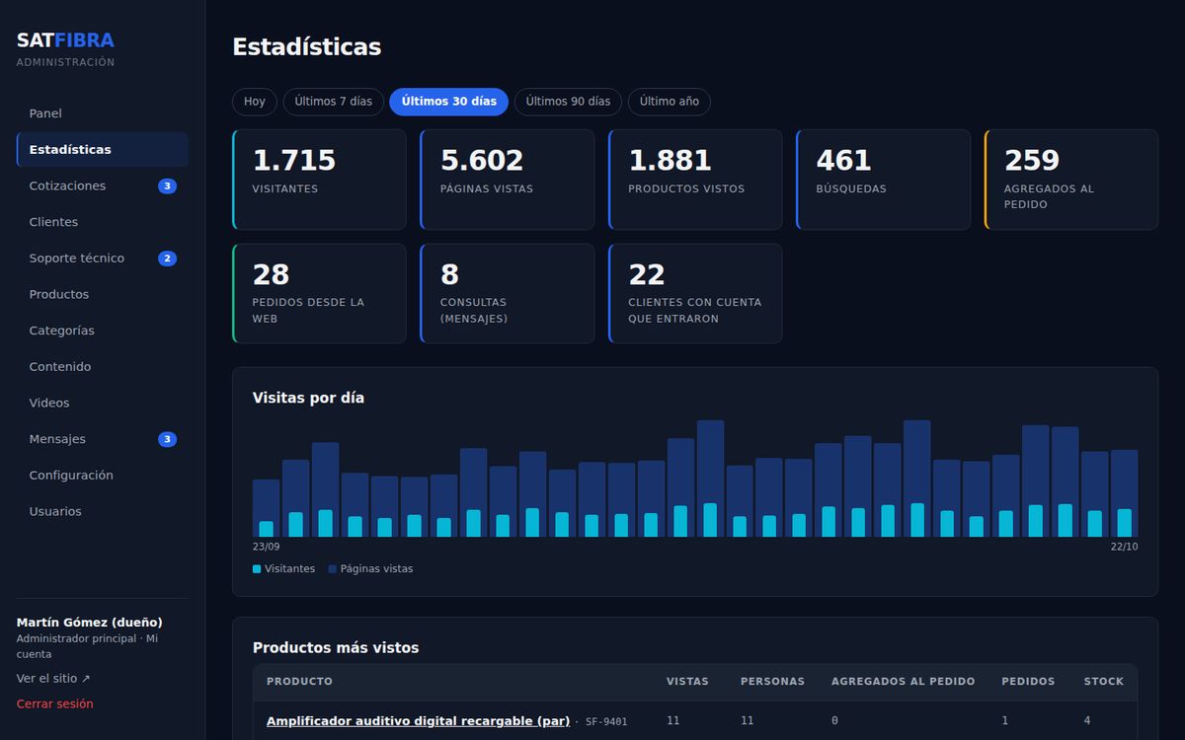Click the Personas column header
Viewport: 1185px width, 740px height.
pos(772,682)
